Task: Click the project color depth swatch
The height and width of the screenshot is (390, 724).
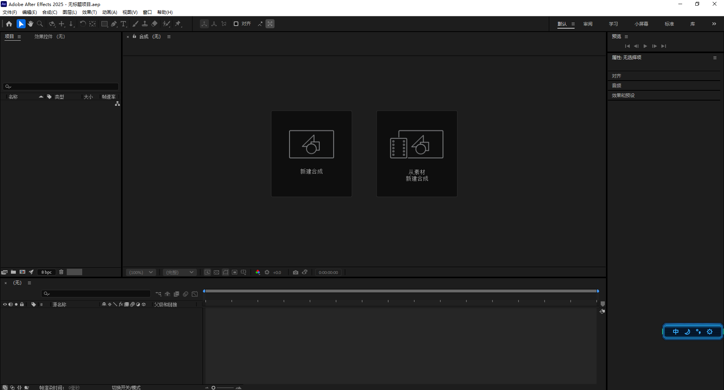Action: tap(47, 272)
